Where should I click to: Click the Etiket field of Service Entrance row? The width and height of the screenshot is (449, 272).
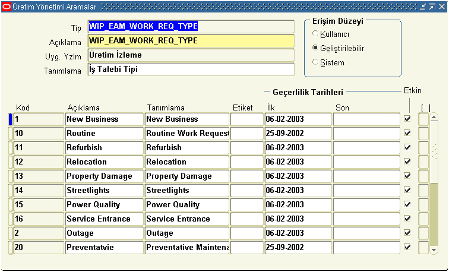tap(246, 219)
